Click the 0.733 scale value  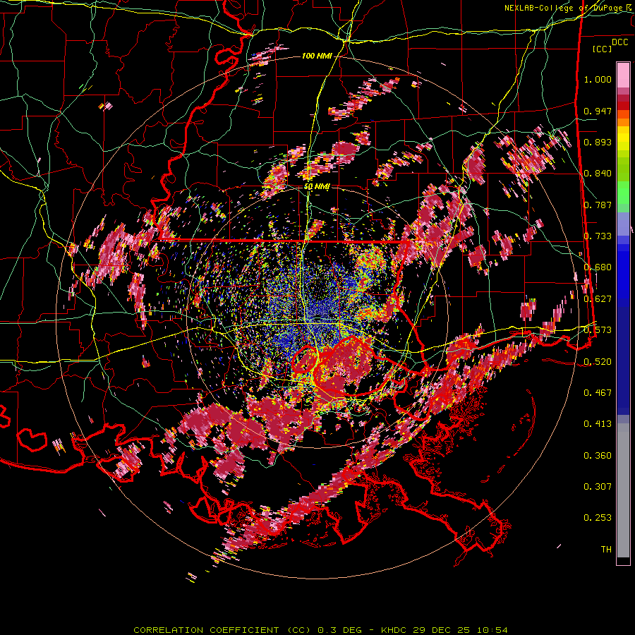coord(598,236)
